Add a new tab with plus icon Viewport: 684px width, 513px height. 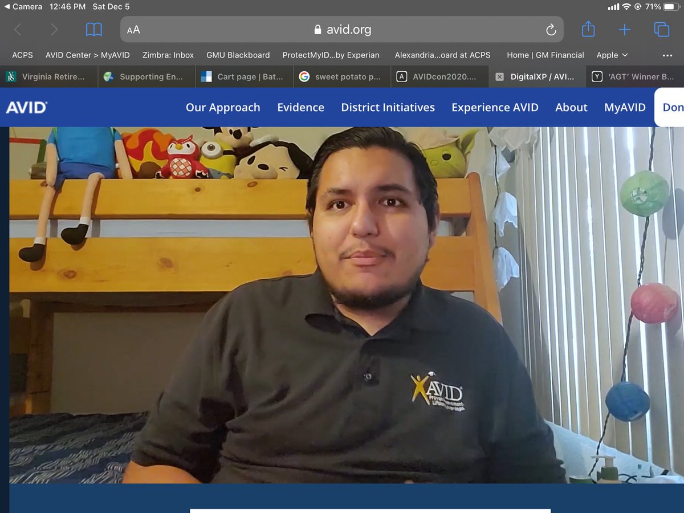tap(625, 30)
